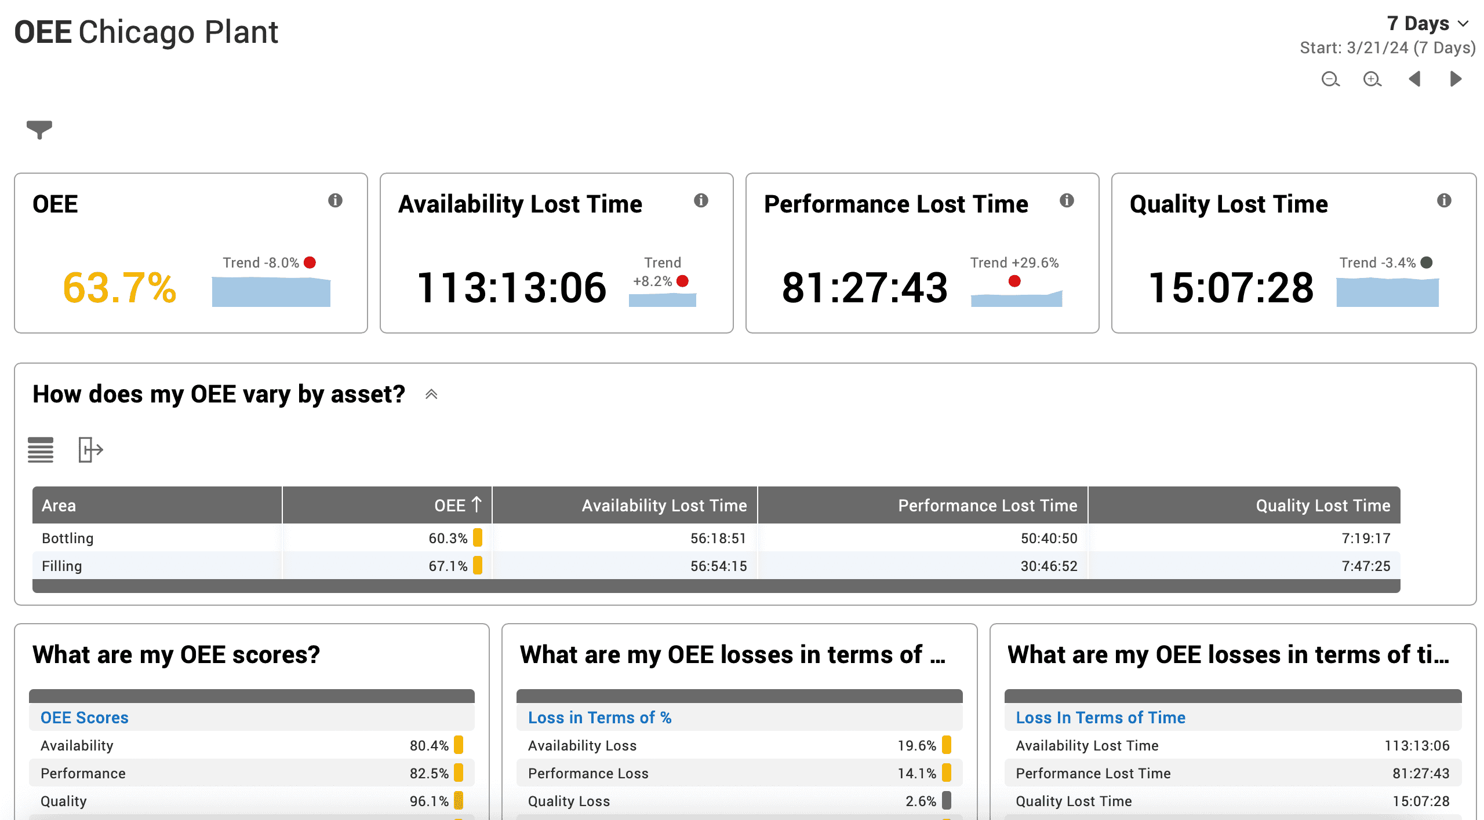Click the export table icon

point(90,450)
